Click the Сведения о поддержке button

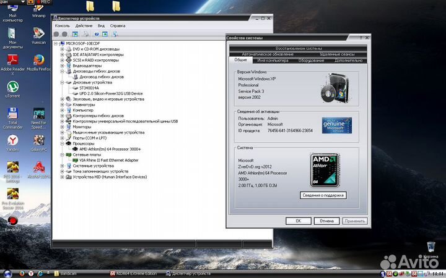(x=323, y=195)
